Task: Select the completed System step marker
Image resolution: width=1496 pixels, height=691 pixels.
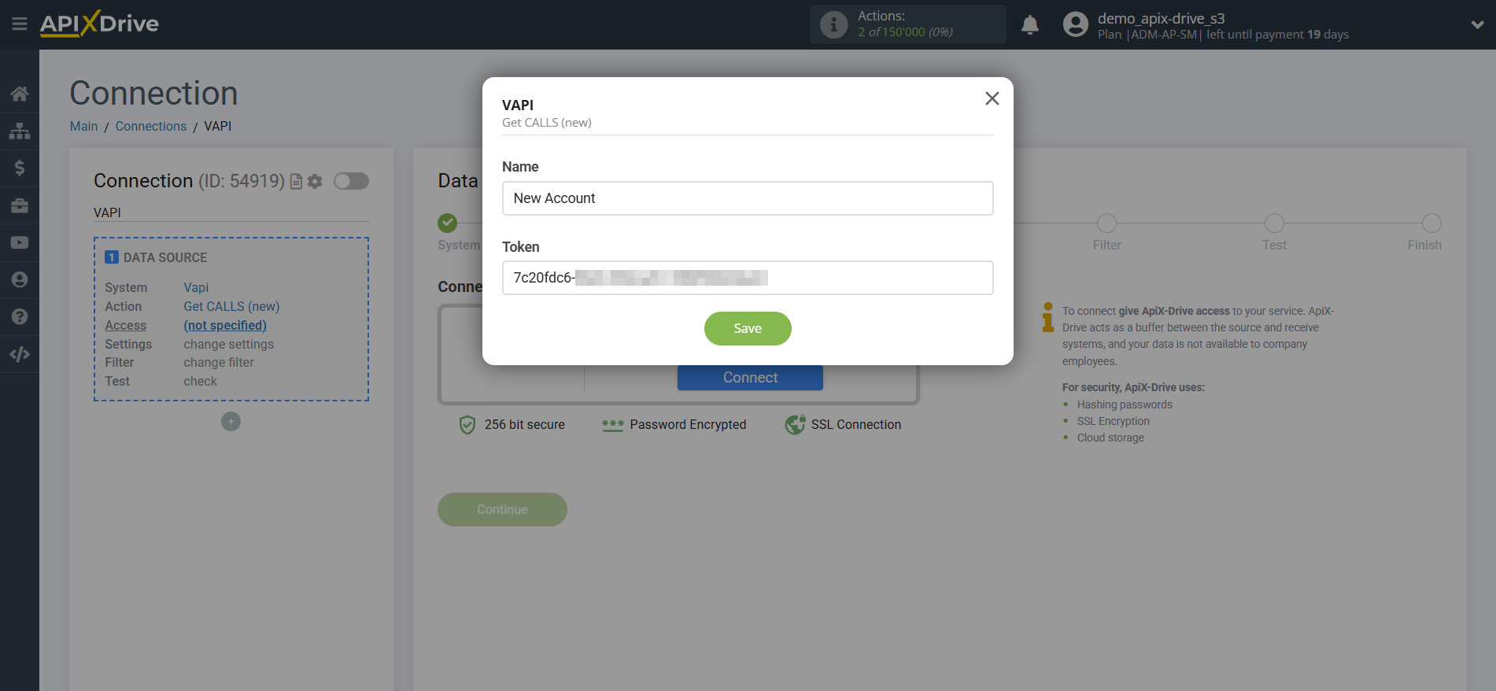Action: tap(448, 223)
